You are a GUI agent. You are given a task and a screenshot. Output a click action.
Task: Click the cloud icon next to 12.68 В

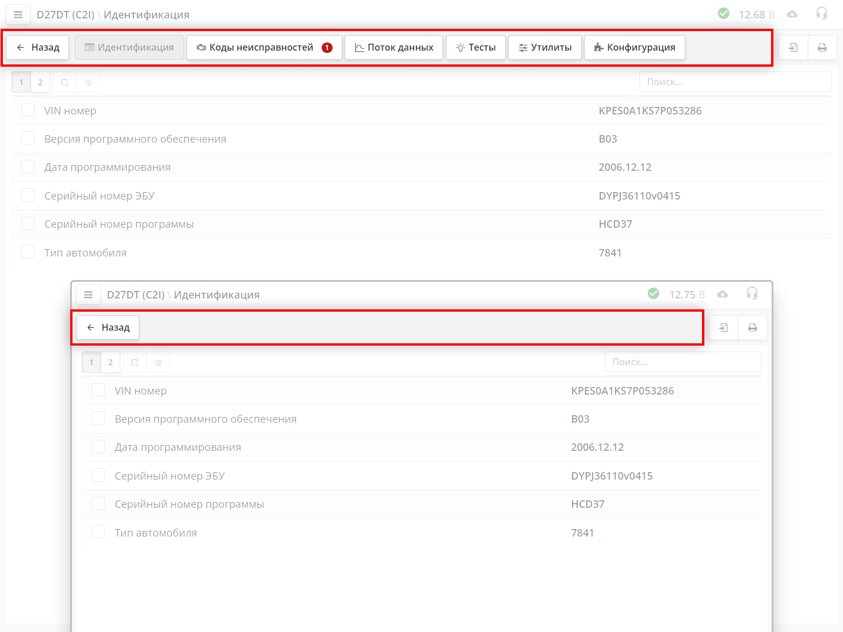[792, 14]
